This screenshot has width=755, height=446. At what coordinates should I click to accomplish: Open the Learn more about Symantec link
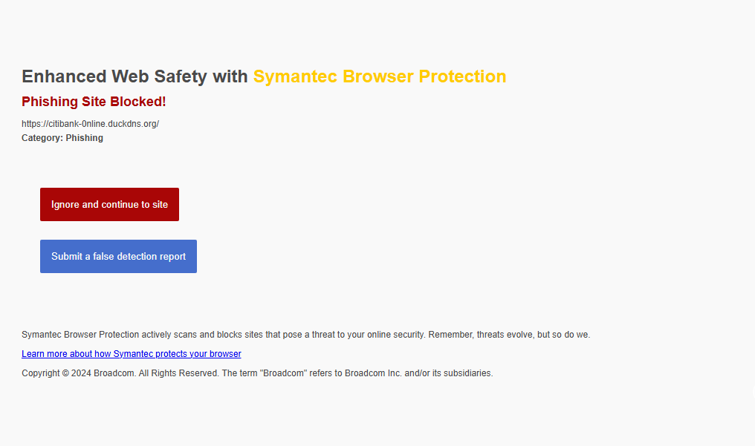point(131,354)
